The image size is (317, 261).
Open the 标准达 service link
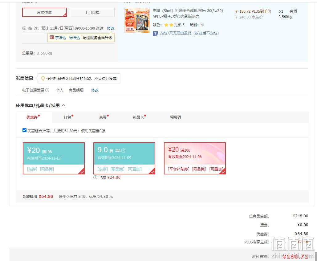pos(75,38)
